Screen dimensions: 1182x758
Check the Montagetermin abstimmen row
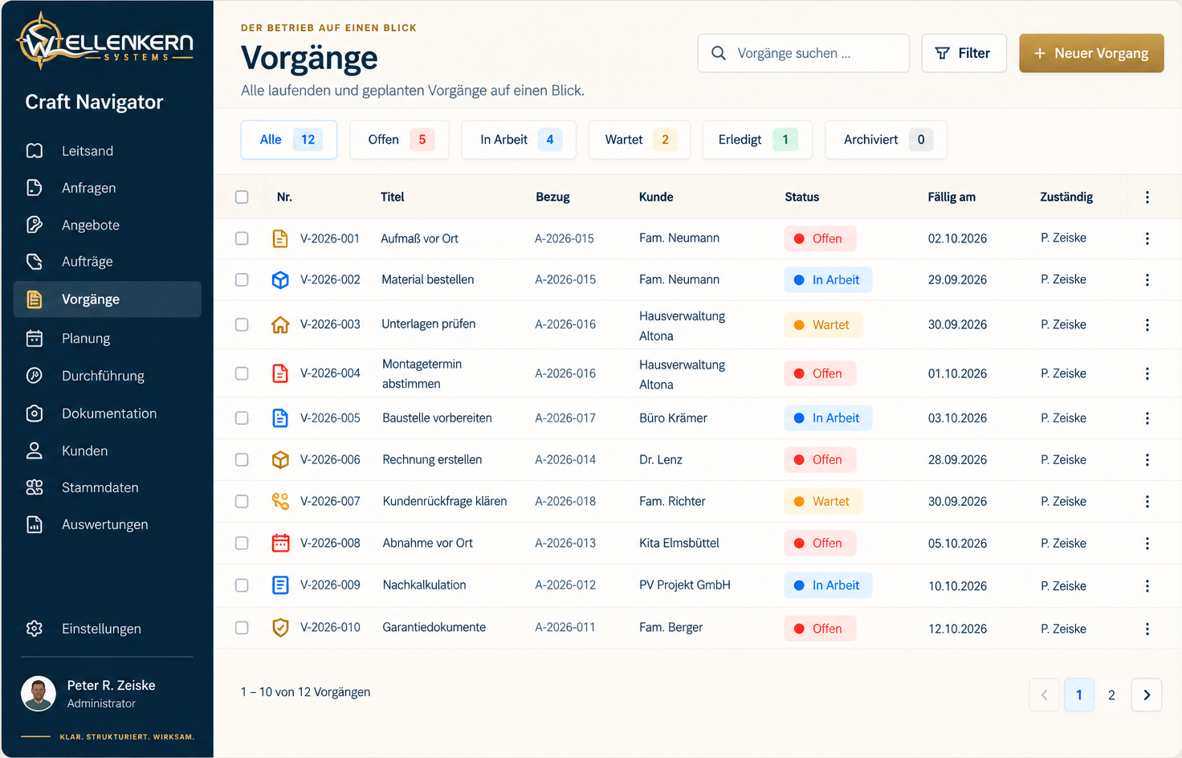242,373
